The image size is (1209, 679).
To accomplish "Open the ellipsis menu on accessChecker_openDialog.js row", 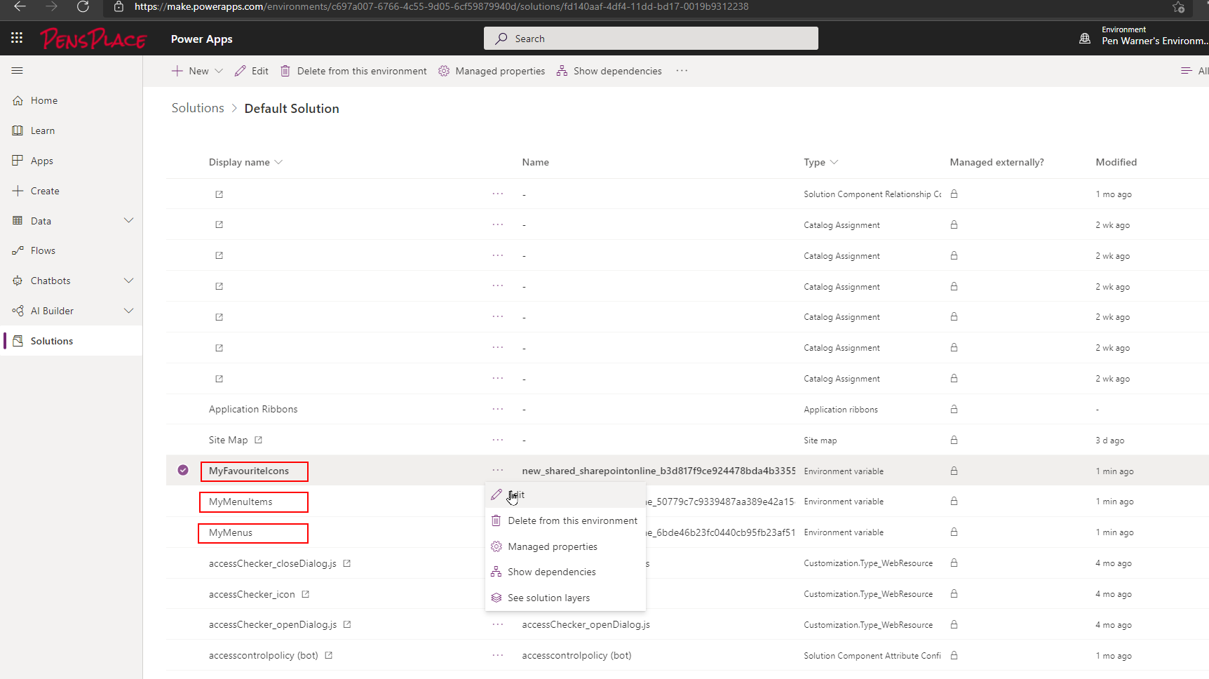I will (498, 624).
